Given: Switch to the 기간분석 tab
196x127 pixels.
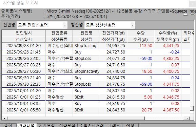Looking at the screenshot, I should [47, 125].
